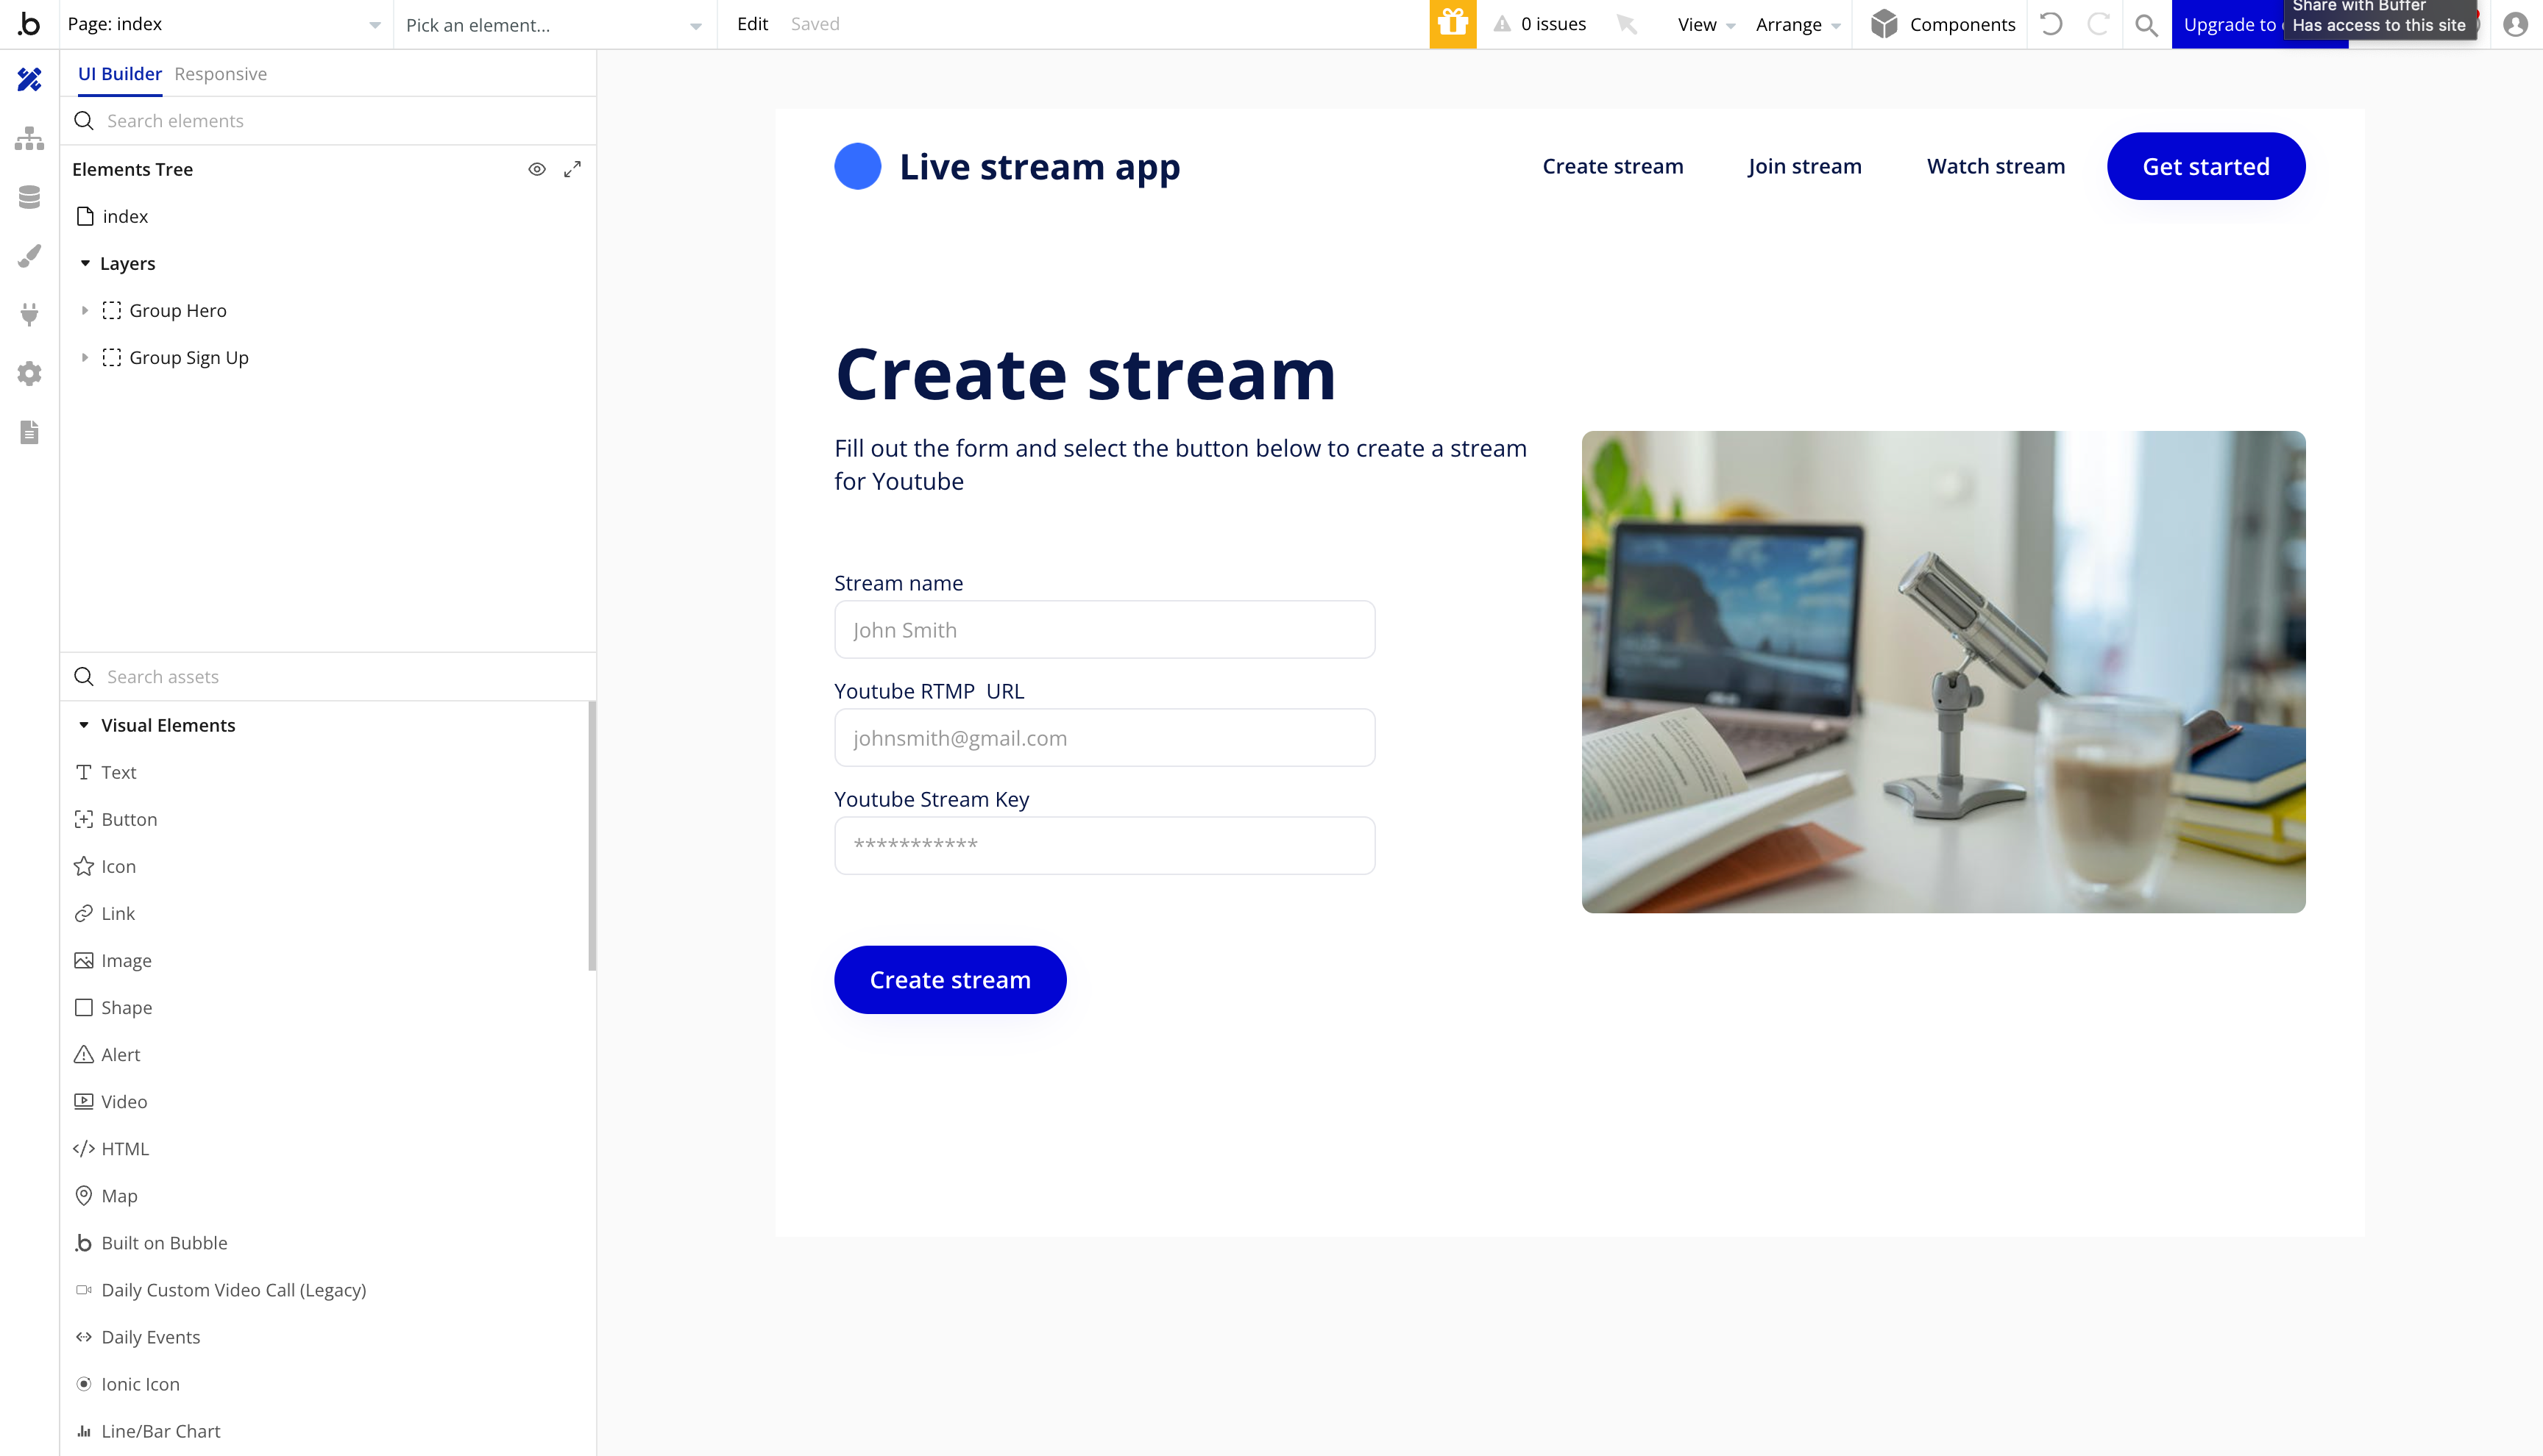Open the Styles paintbrush tab
The width and height of the screenshot is (2543, 1456).
[x=29, y=256]
